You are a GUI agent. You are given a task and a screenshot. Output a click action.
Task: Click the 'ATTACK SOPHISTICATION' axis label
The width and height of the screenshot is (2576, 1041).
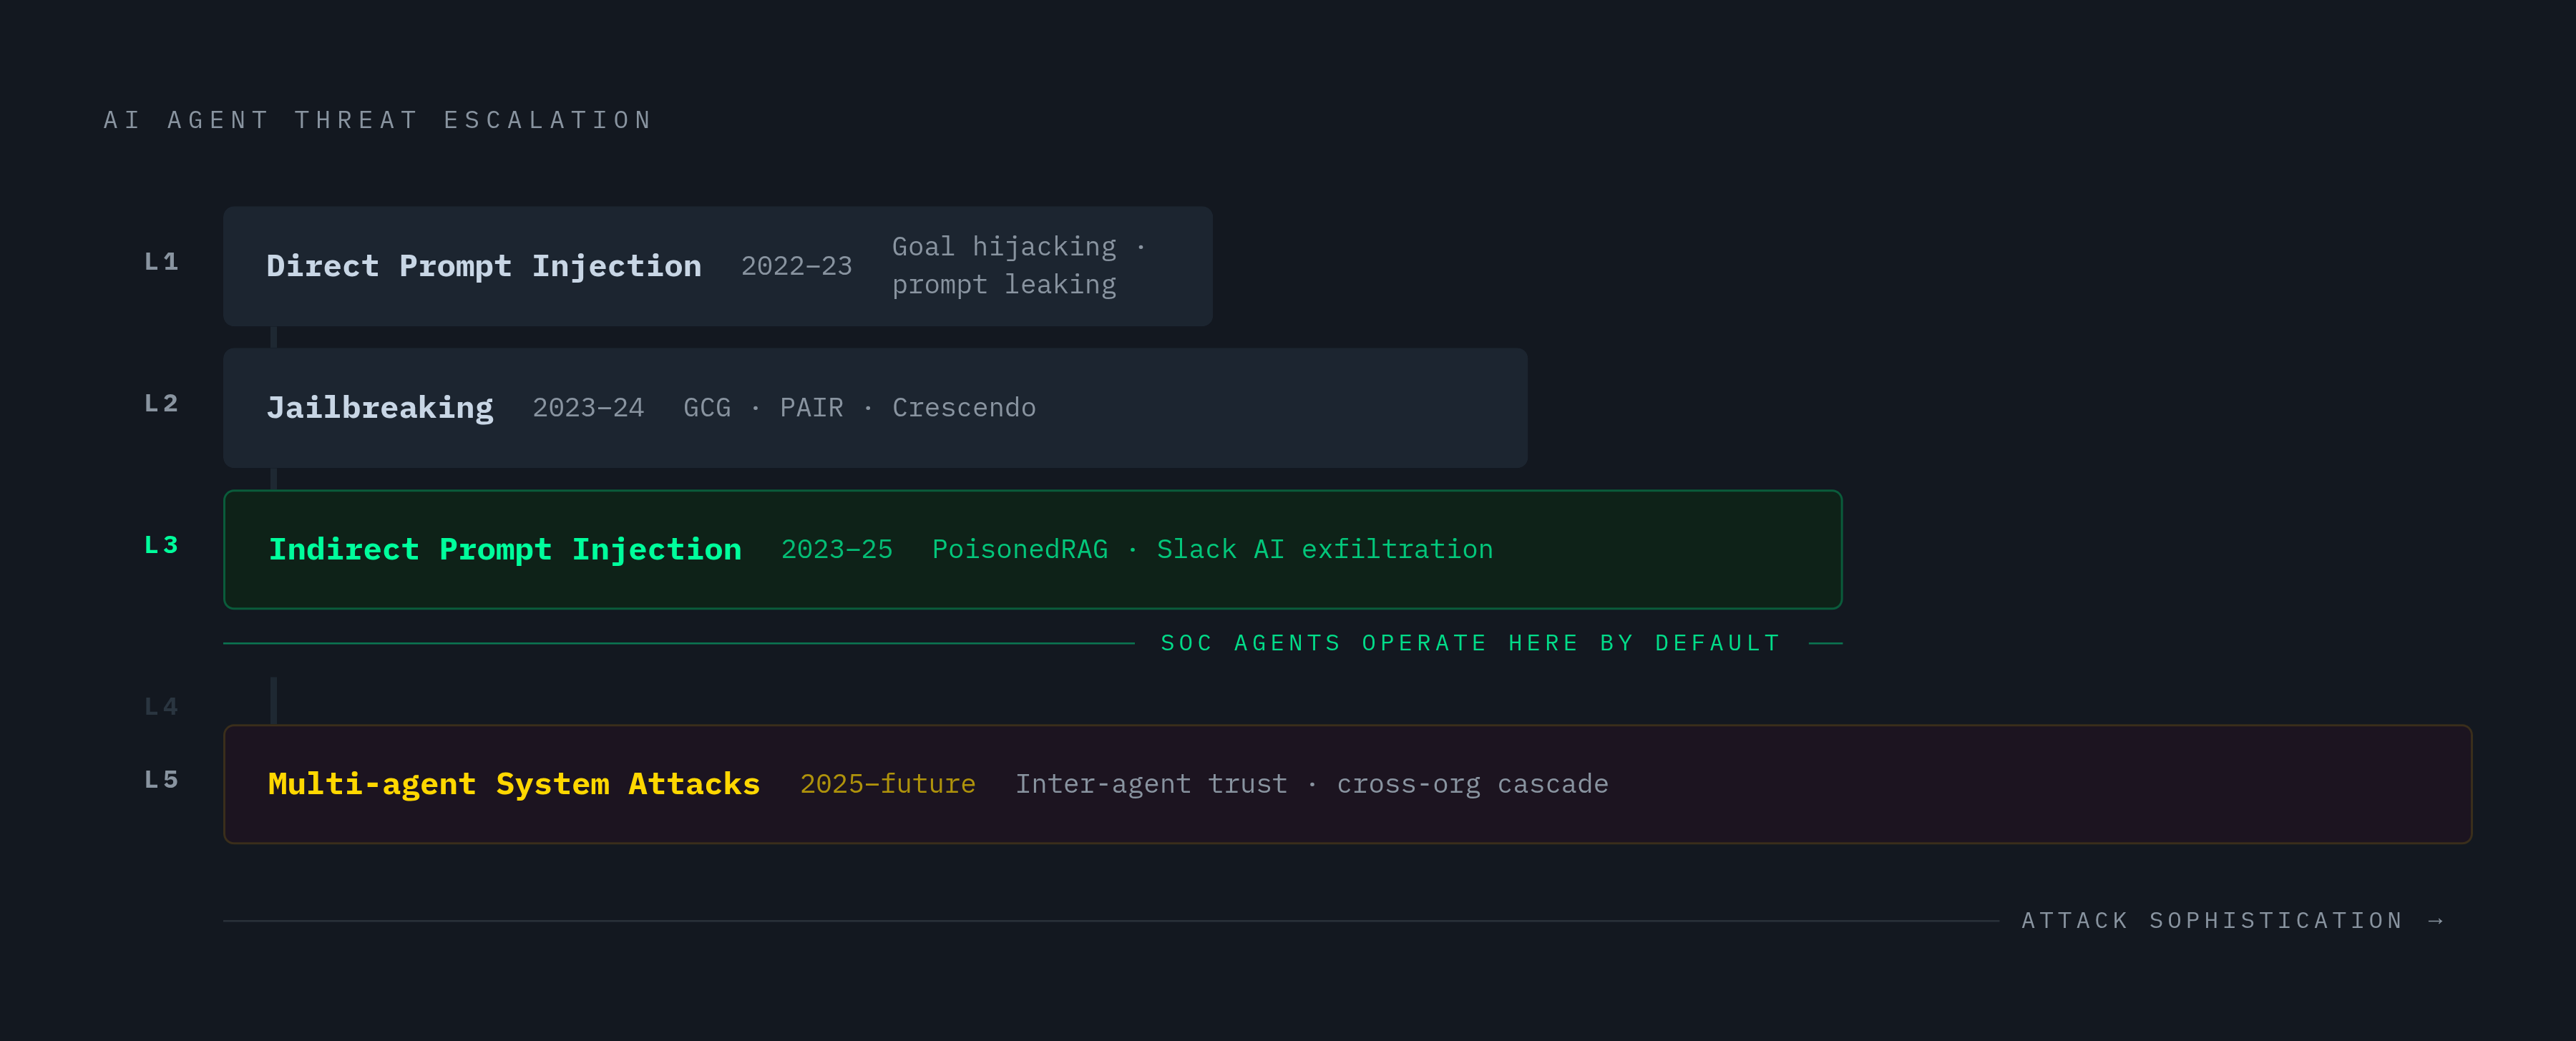(x=2212, y=921)
